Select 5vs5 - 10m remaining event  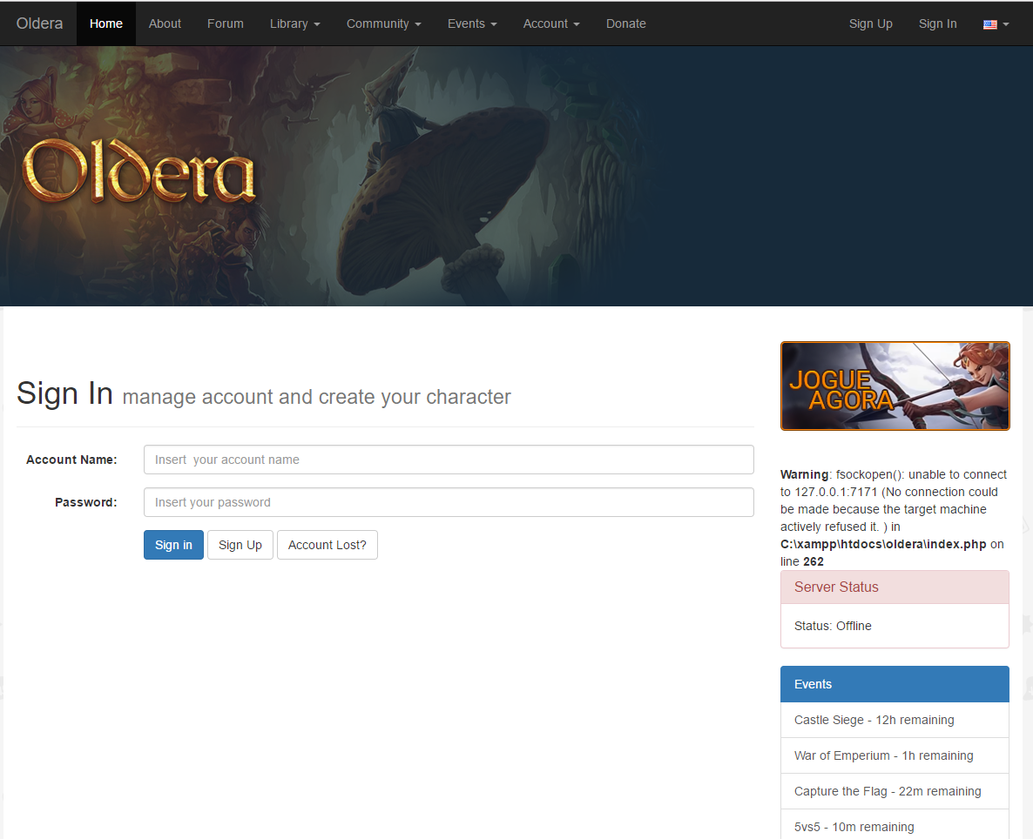pyautogui.click(x=895, y=826)
